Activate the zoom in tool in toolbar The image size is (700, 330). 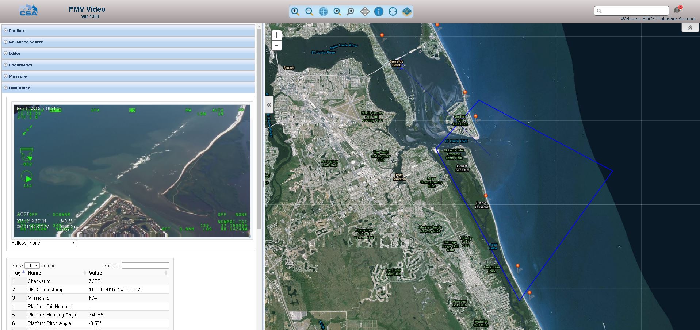point(295,12)
